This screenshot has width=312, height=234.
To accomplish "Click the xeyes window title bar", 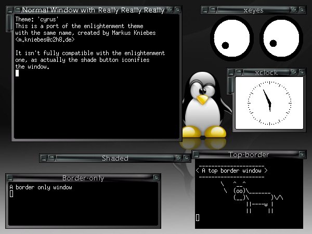I will click(x=253, y=10).
